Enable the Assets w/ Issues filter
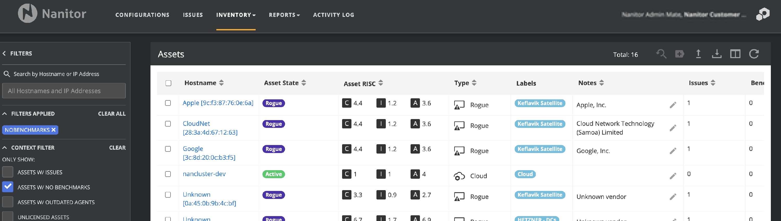Image resolution: width=781 pixels, height=221 pixels. (8, 172)
